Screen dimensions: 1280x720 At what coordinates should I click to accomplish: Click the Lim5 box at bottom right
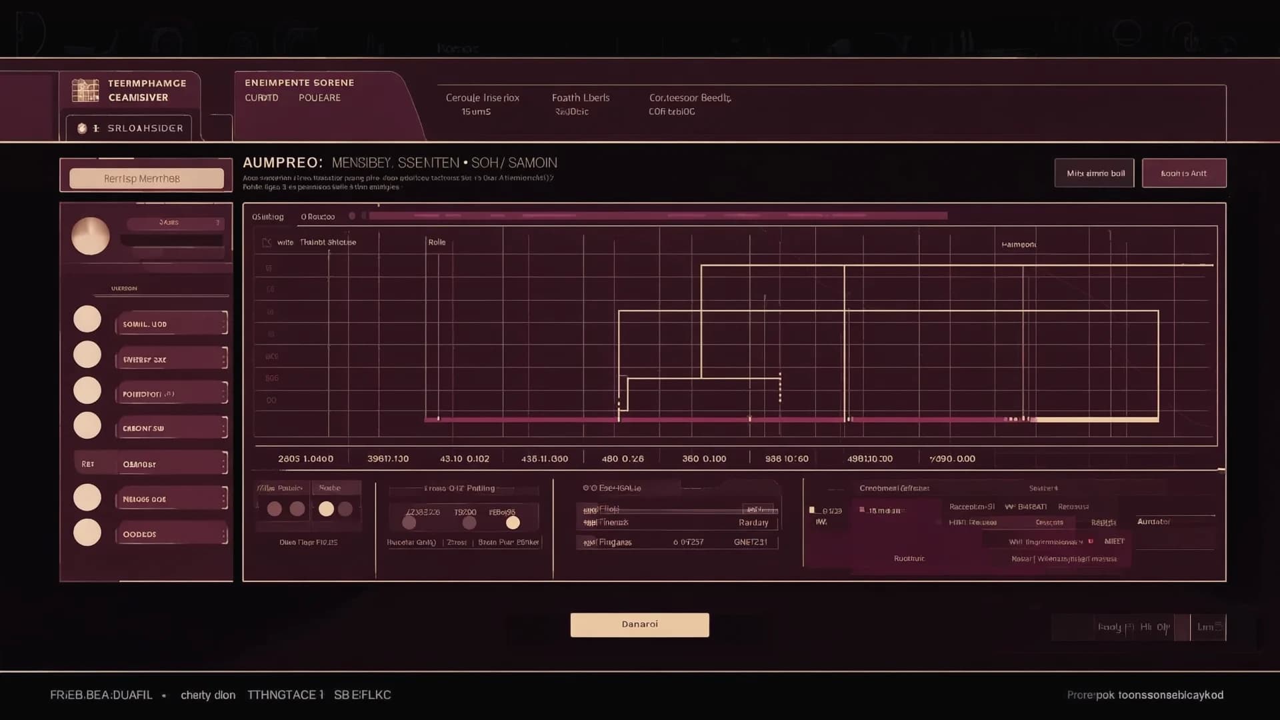[1209, 627]
